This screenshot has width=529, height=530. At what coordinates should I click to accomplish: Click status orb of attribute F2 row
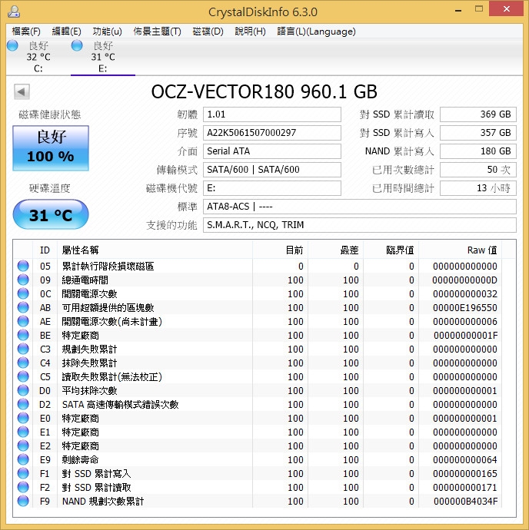23,488
